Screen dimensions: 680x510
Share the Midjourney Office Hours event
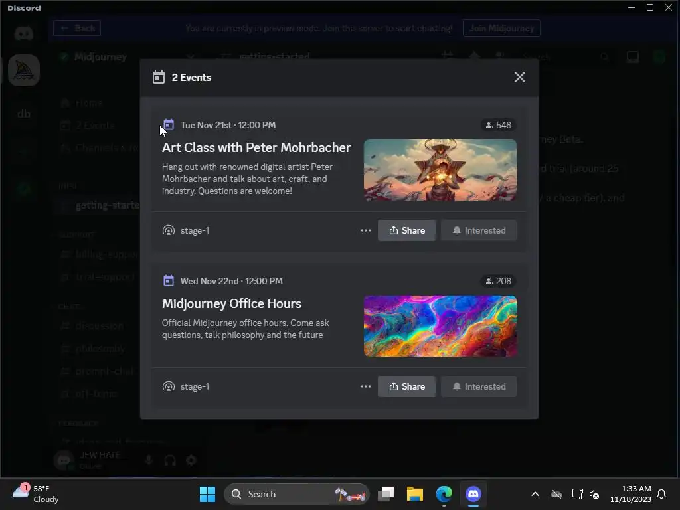[407, 386]
